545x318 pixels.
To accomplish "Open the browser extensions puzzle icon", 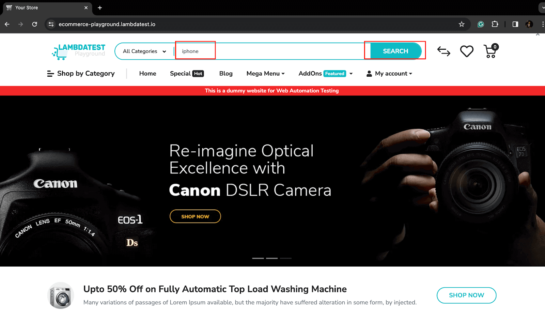I will [495, 24].
